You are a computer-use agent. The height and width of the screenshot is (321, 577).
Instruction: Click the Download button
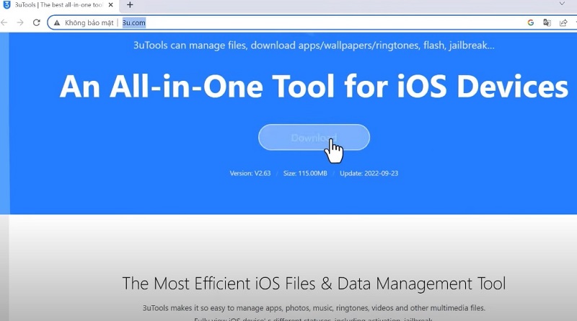pyautogui.click(x=314, y=137)
